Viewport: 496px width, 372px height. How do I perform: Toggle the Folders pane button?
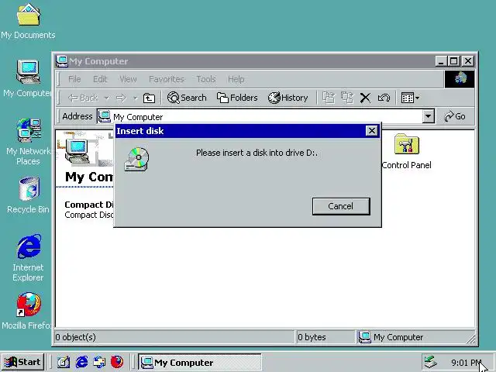(x=237, y=98)
